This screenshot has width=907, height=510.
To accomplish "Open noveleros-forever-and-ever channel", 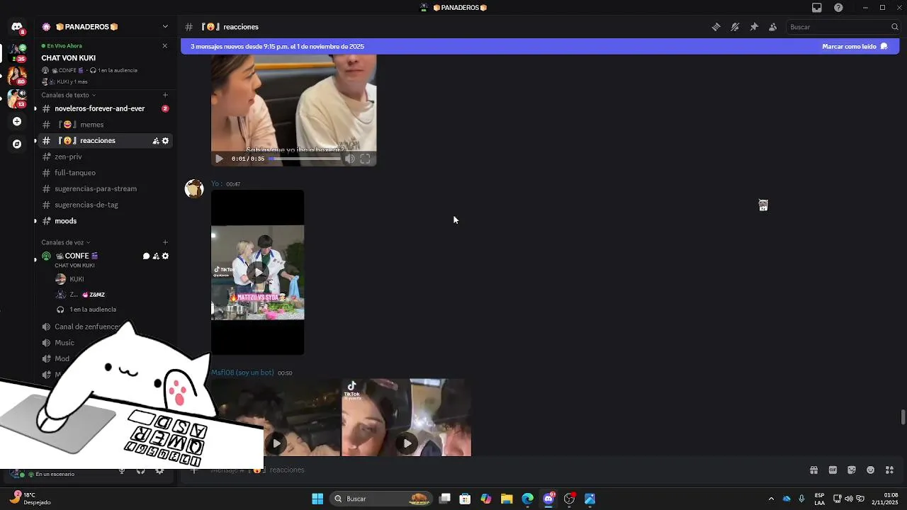I will (104, 108).
